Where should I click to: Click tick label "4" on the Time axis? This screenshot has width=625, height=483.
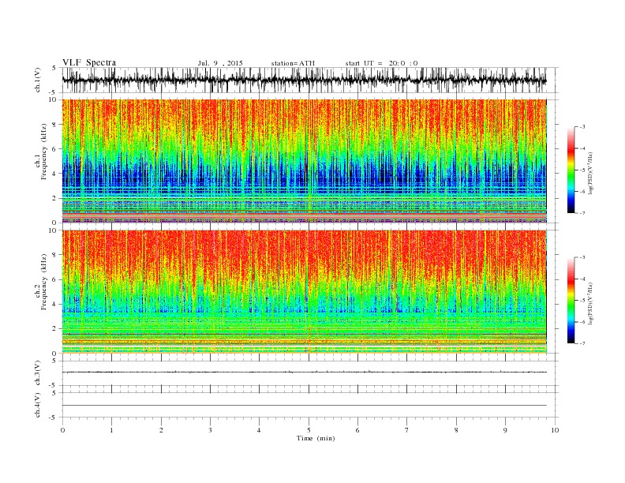[259, 430]
